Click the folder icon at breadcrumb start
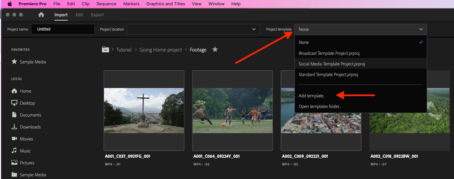This screenshot has height=179, width=454. 105,49
